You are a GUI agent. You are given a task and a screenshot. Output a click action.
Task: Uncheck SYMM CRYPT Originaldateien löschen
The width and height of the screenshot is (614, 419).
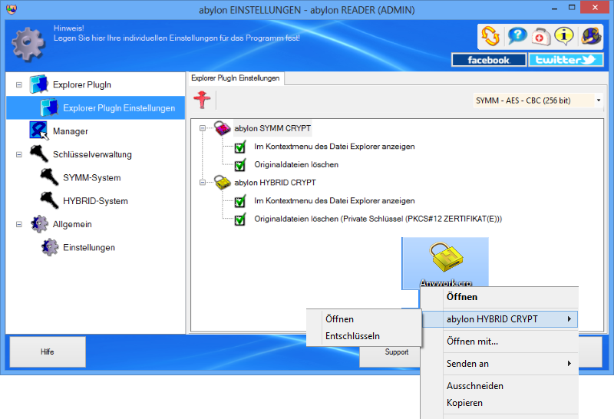239,164
